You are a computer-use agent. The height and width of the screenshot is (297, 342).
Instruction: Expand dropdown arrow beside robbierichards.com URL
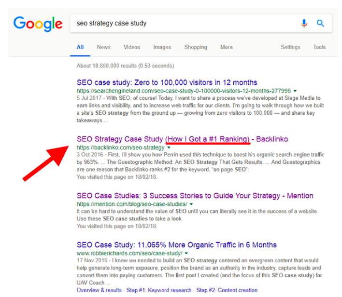coord(186,254)
